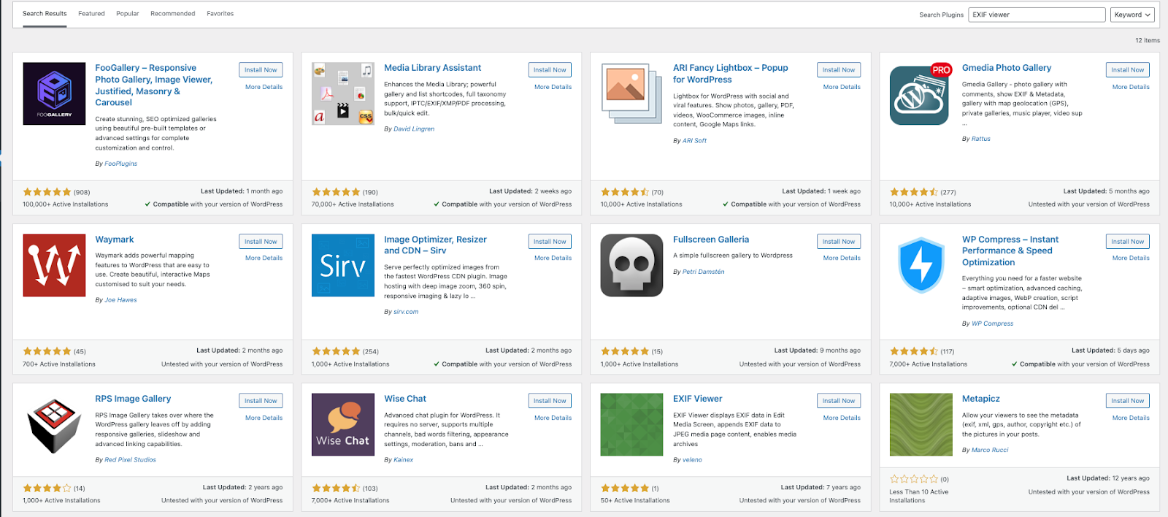Screen dimensions: 1168x517
Task: Open the Media Library Assistant title link
Action: click(x=432, y=68)
